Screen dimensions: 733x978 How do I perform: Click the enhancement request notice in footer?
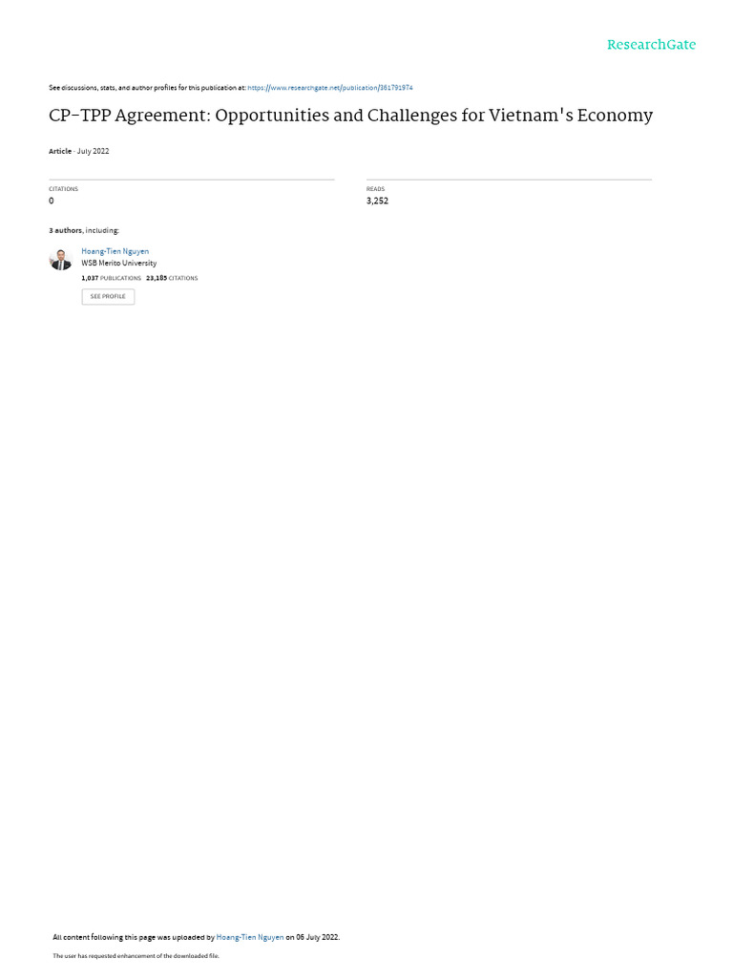click(x=136, y=956)
